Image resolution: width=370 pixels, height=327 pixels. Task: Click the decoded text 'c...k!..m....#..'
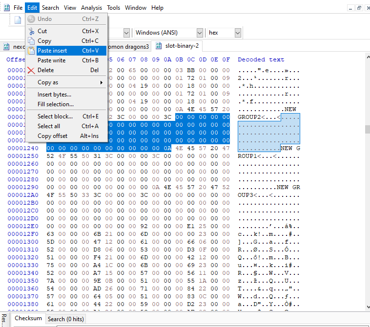tap(269, 234)
